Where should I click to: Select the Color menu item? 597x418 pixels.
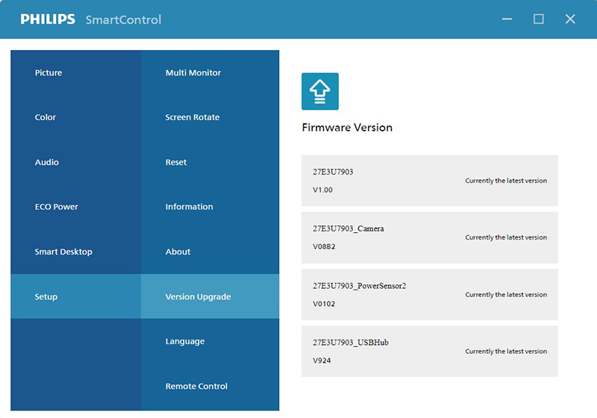[x=46, y=118]
